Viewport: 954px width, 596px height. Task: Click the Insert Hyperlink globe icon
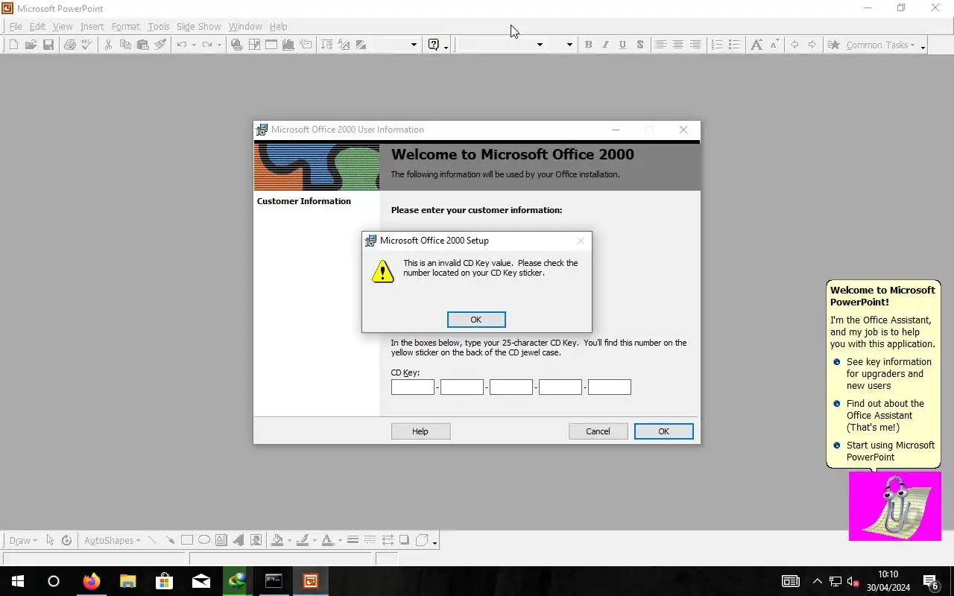[x=236, y=45]
